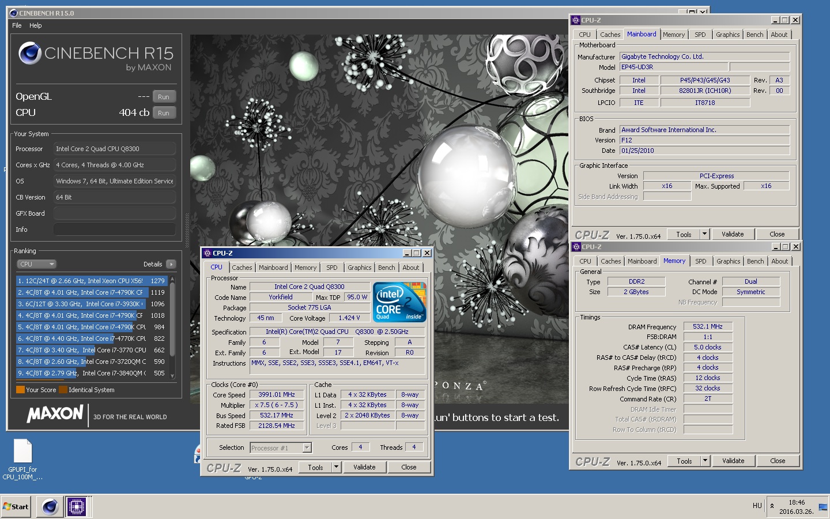This screenshot has height=519, width=830.
Task: Click motherboard model EP45-UD3R
Action: (674, 67)
